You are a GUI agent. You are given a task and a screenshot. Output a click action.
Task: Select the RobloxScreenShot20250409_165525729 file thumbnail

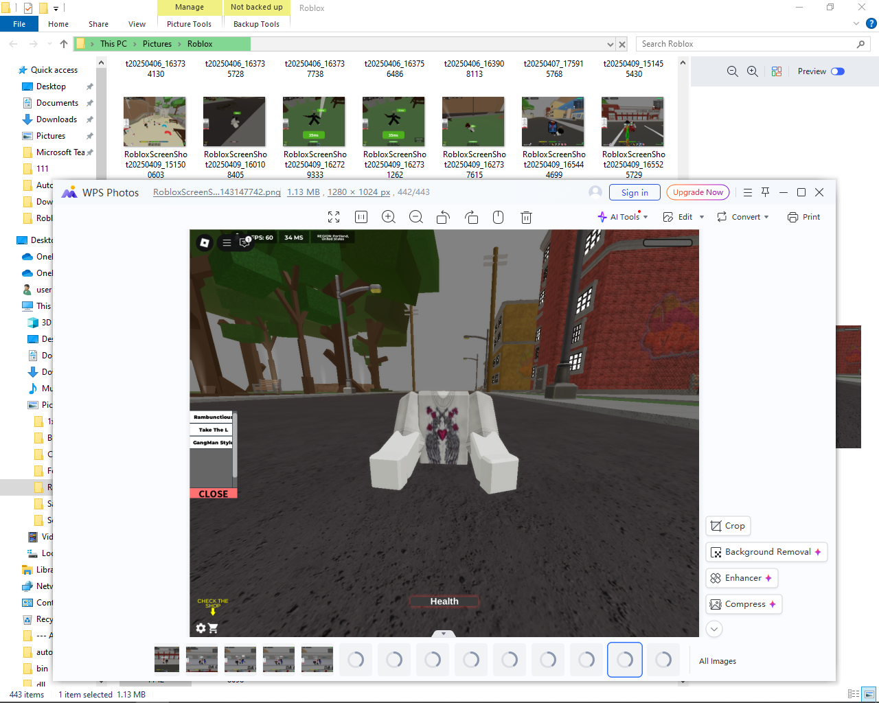[632, 122]
